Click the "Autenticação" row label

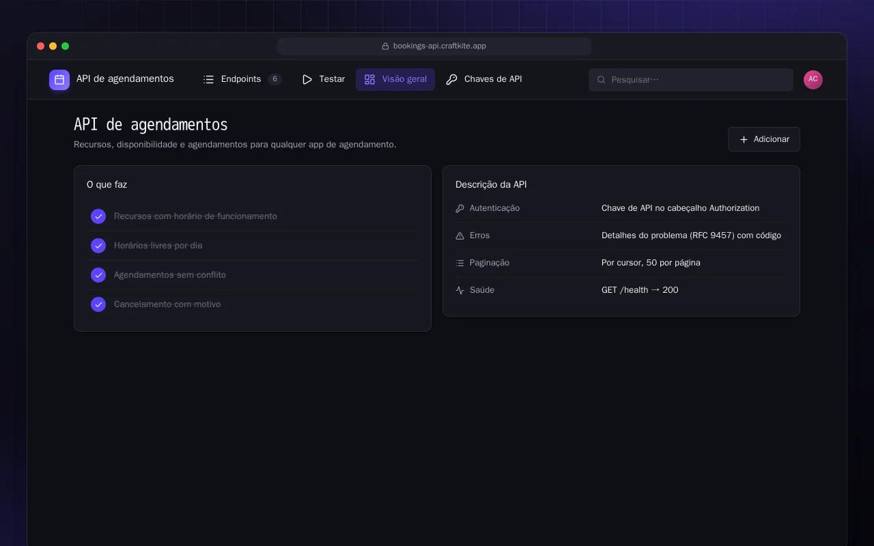pos(494,208)
